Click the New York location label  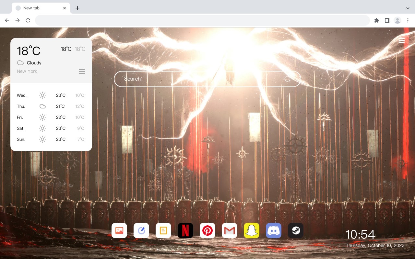click(x=27, y=71)
